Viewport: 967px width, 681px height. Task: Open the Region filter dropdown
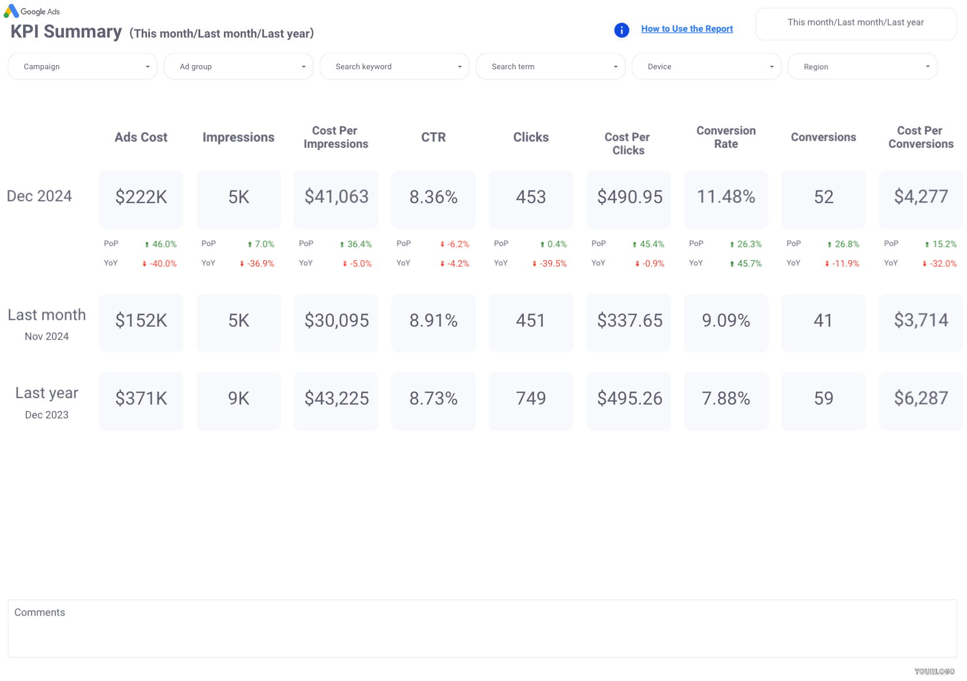click(862, 66)
